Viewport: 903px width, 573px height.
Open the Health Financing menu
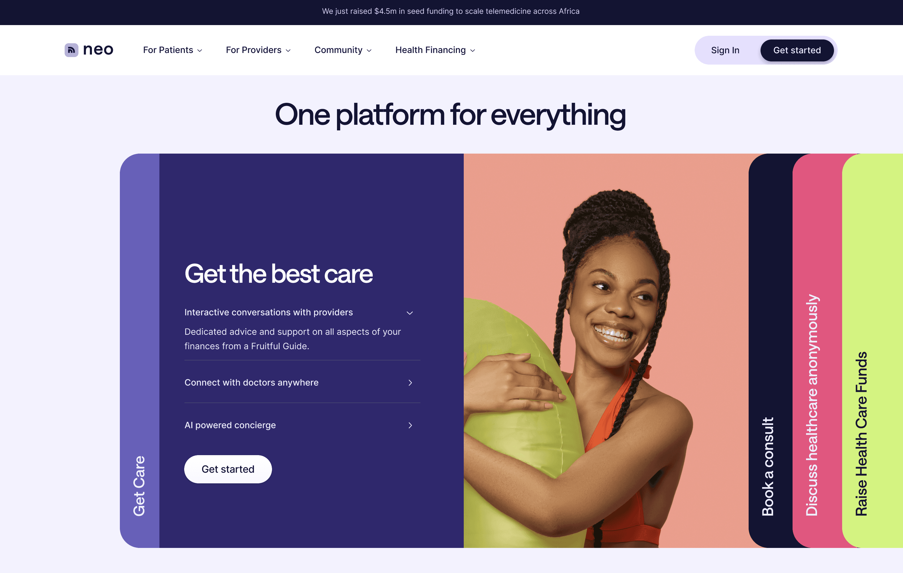tap(435, 50)
